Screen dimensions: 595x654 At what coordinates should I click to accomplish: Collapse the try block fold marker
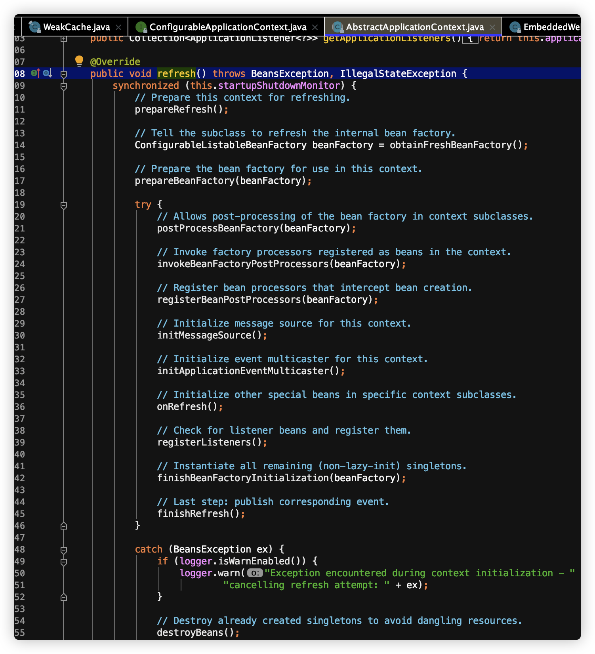[x=64, y=205]
